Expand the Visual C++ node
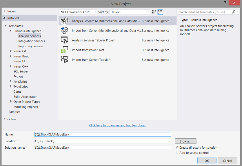 pyautogui.click(x=11, y=66)
